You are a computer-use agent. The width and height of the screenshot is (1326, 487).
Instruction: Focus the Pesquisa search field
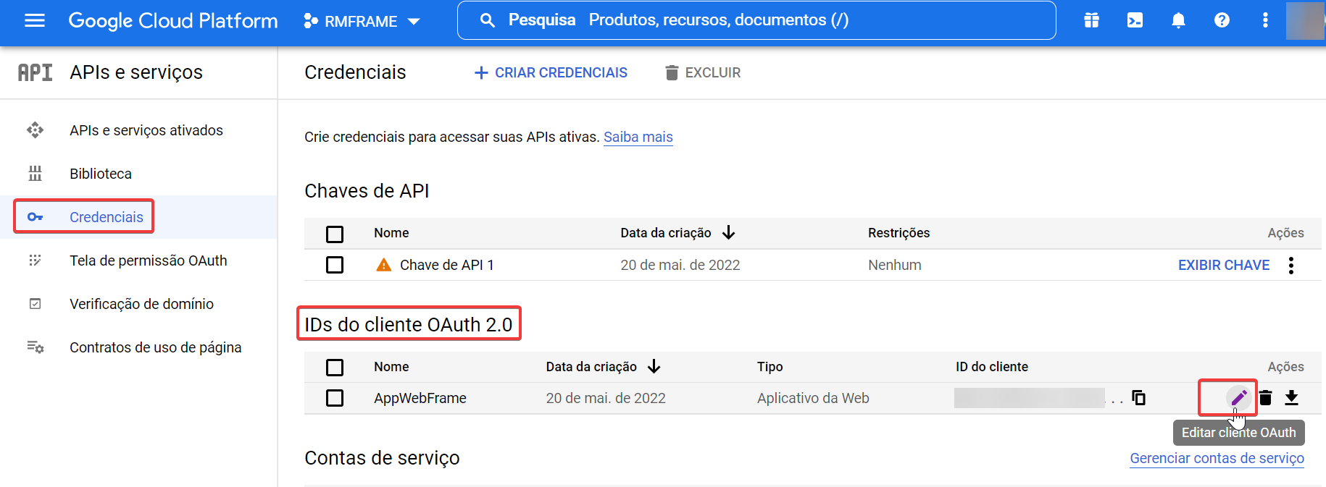coord(756,20)
